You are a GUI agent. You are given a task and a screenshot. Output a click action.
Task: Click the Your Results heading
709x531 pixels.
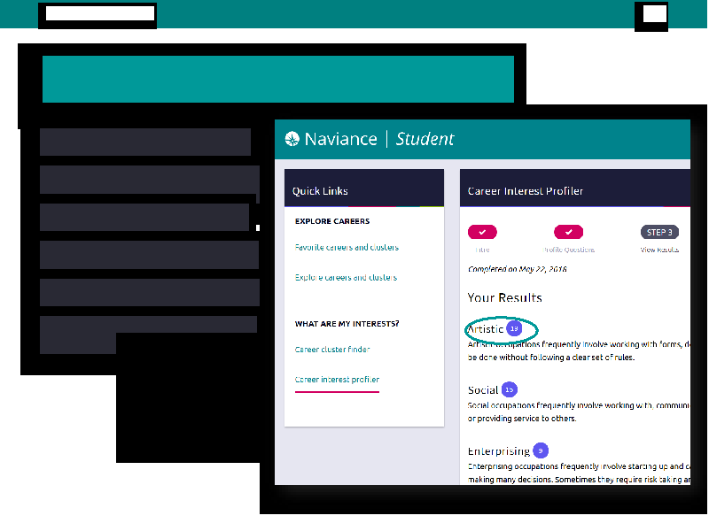tap(504, 297)
